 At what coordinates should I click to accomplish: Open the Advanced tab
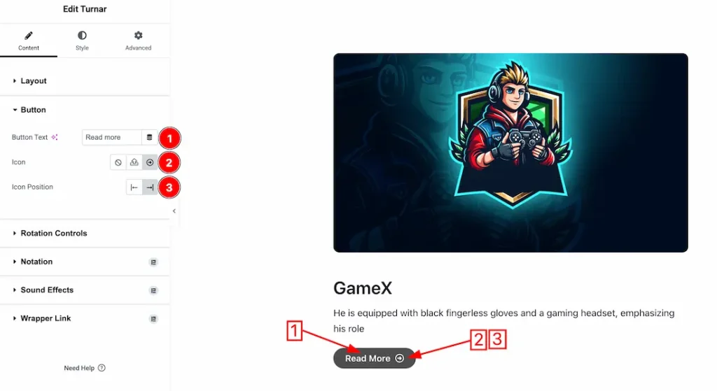point(138,41)
